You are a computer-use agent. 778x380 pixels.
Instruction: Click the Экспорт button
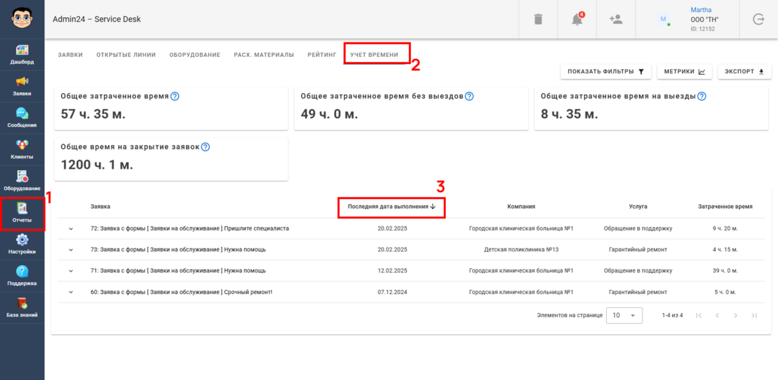[744, 71]
